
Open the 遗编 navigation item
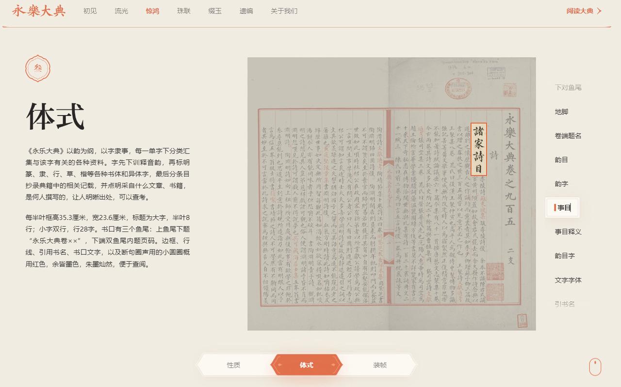click(246, 11)
